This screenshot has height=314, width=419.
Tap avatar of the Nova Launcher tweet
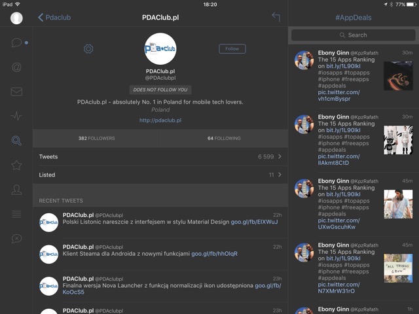tap(48, 287)
